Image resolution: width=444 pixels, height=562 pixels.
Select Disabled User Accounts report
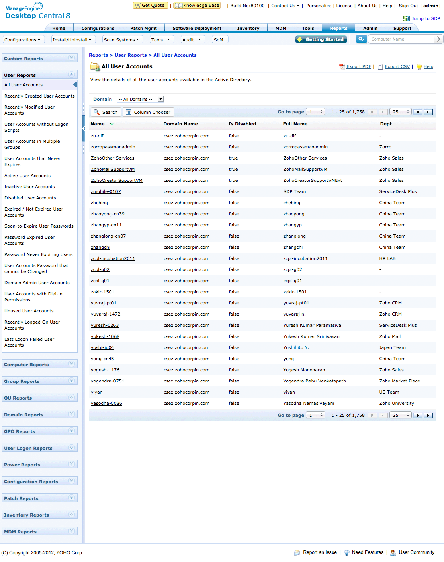(30, 198)
